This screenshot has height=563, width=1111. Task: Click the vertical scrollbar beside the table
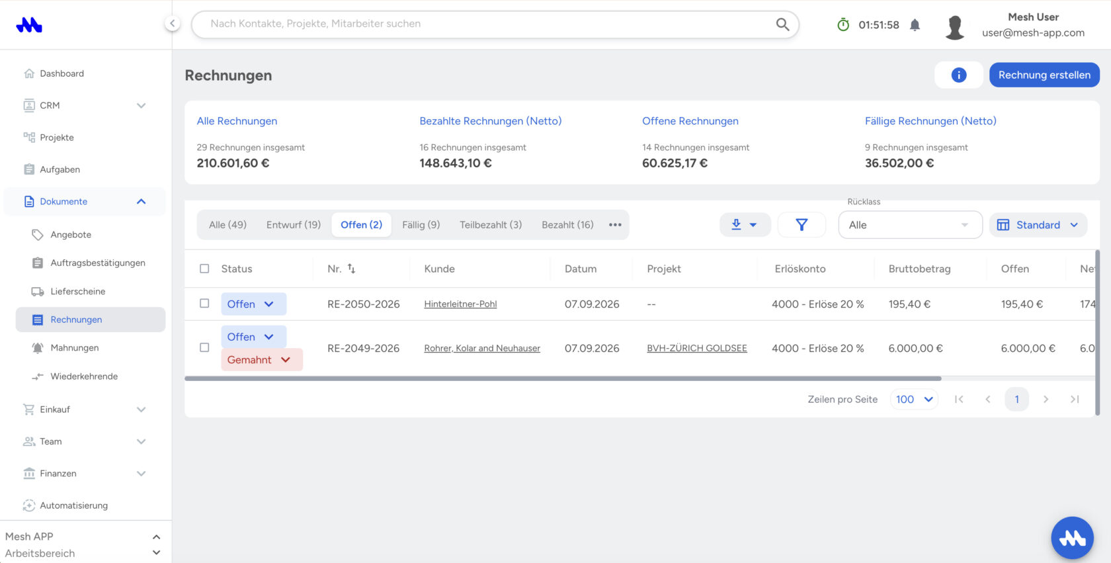coord(1097,332)
